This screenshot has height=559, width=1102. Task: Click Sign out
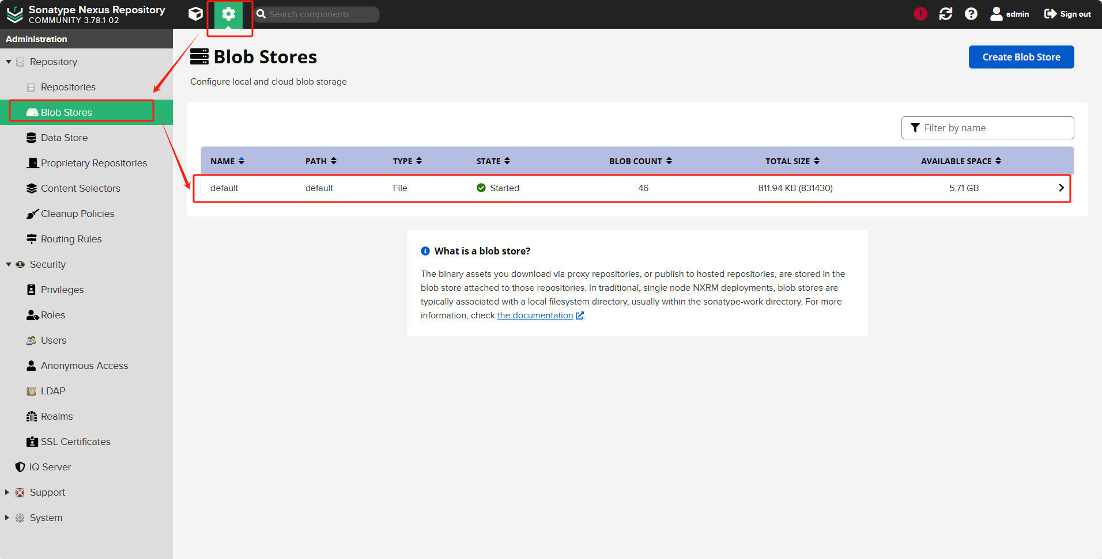1067,14
